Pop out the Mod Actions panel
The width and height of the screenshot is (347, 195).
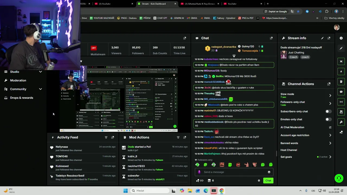185,137
